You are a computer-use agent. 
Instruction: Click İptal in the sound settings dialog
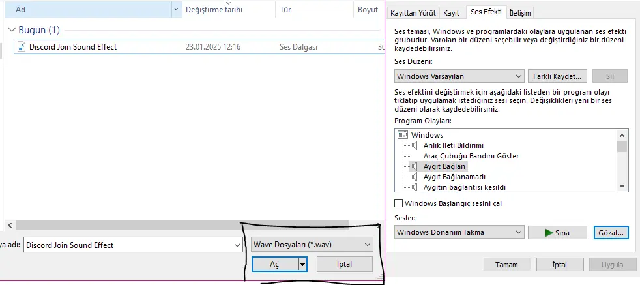pyautogui.click(x=560, y=265)
